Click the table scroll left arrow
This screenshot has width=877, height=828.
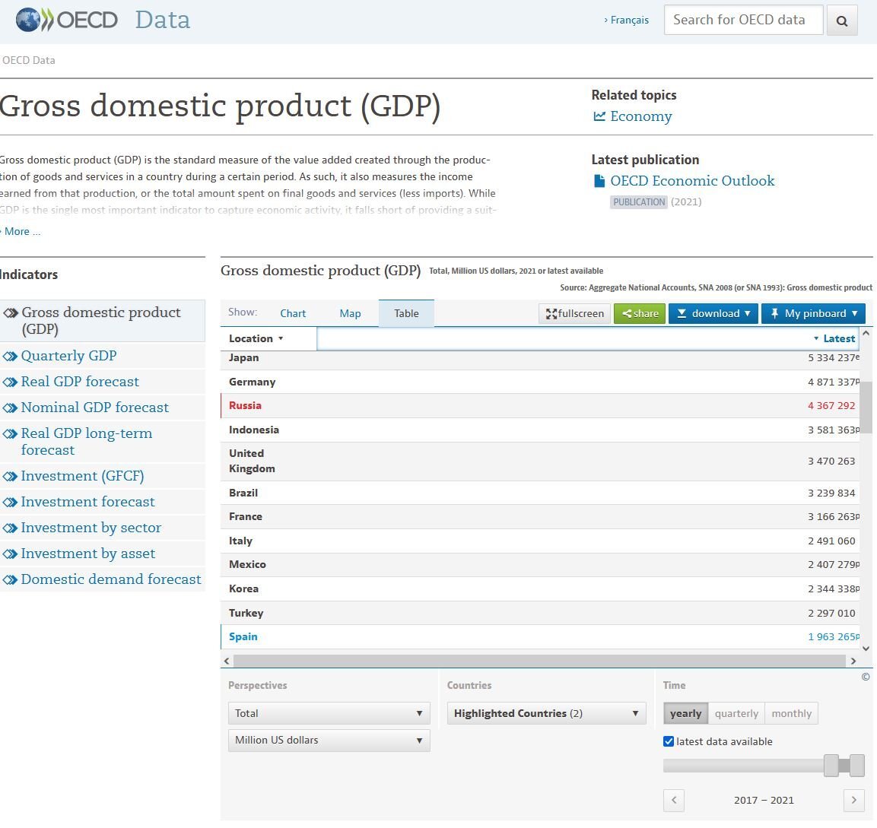(x=227, y=661)
